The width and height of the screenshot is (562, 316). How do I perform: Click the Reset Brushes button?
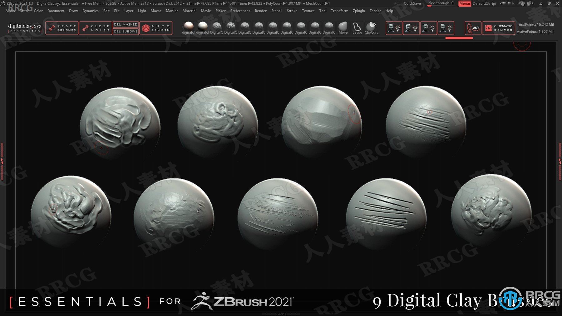pos(62,28)
